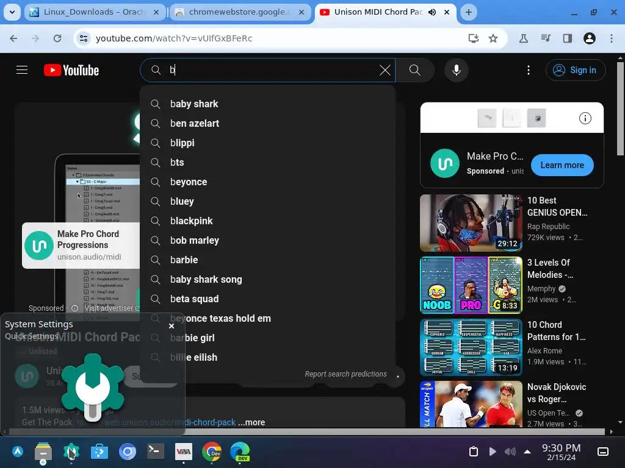Choose 'billie eilish' from suggestions

267,357
